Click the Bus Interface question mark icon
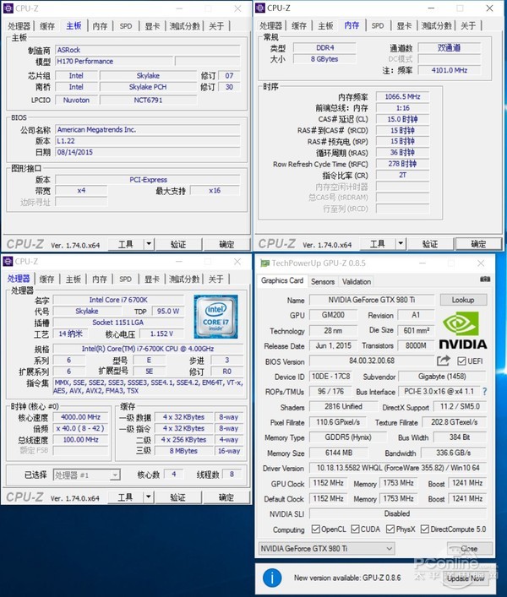 (484, 392)
